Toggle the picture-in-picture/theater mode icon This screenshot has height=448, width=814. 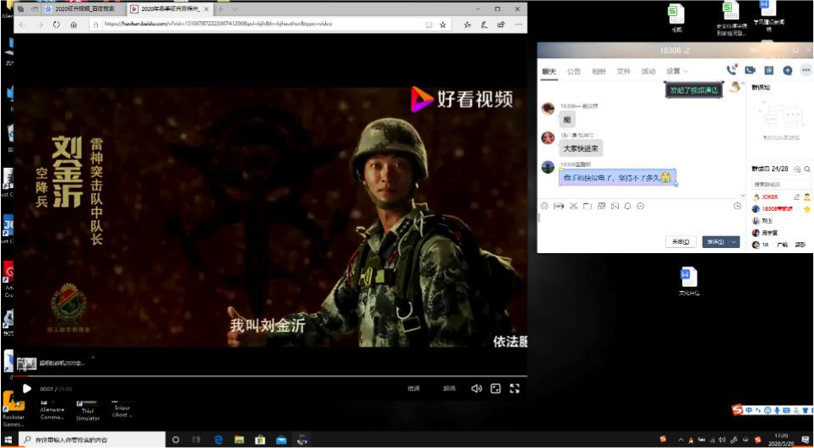[496, 388]
